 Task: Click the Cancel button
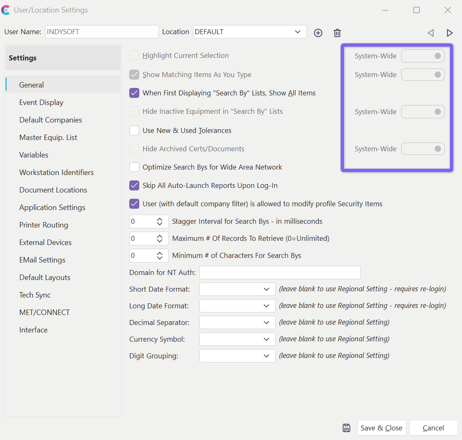tap(433, 428)
